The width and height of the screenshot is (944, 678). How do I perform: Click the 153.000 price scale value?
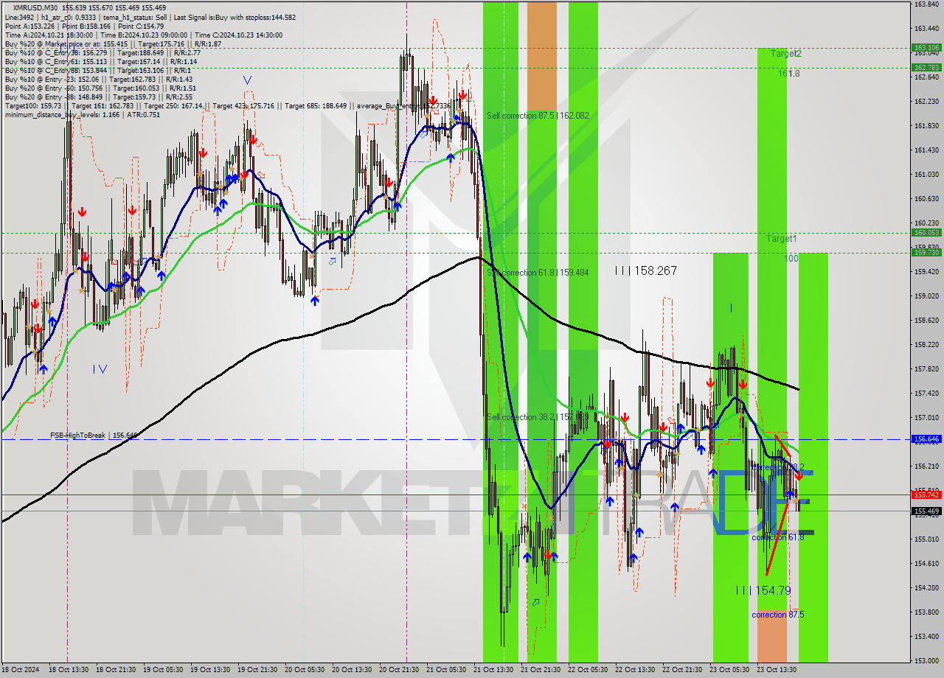coord(926,660)
